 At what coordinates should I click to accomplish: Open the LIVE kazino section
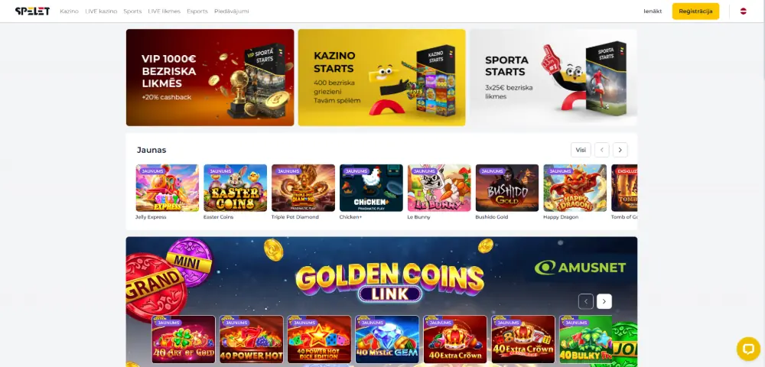(x=101, y=11)
